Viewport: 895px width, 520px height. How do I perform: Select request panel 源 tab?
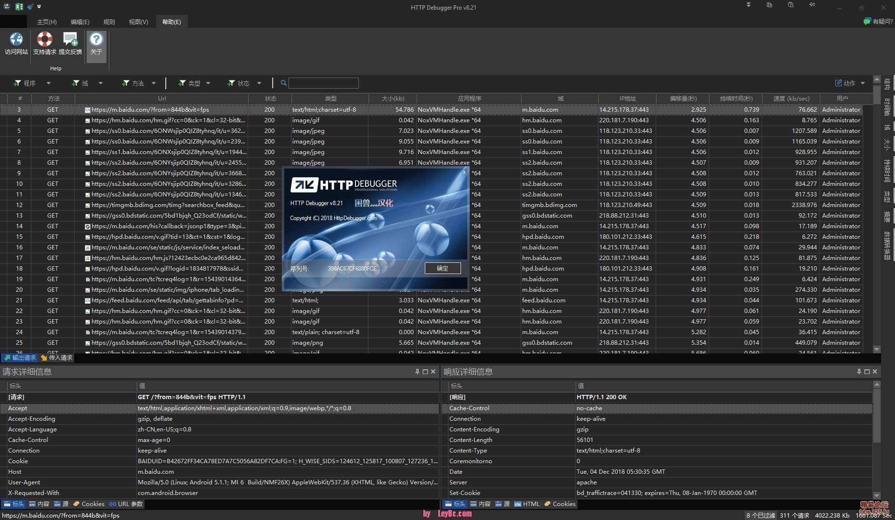click(x=61, y=504)
